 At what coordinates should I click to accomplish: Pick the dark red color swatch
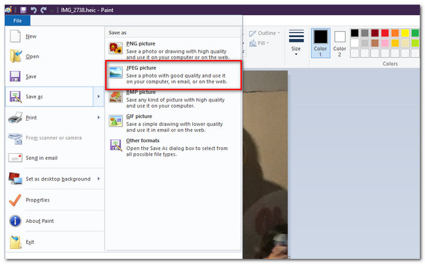click(375, 33)
